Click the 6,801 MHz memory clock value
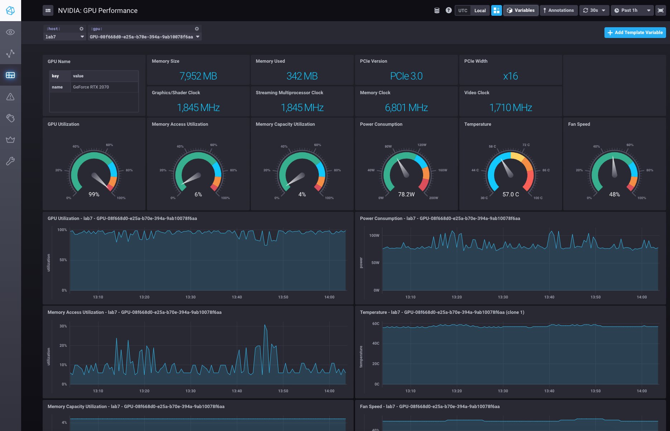 pos(406,107)
